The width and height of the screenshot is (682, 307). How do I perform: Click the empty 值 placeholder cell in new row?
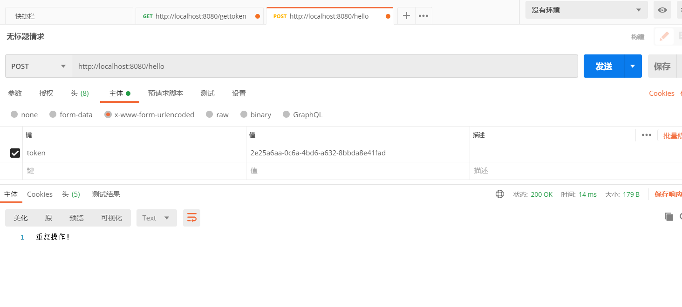click(358, 171)
